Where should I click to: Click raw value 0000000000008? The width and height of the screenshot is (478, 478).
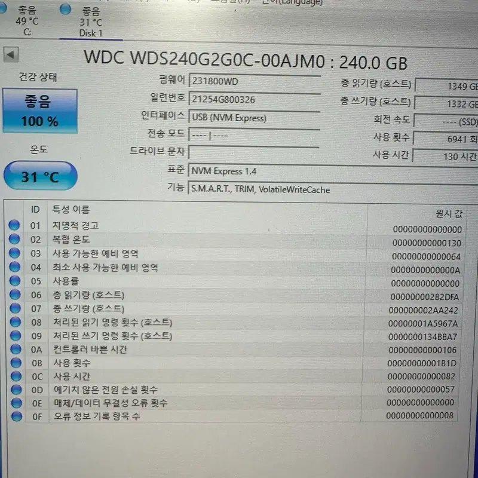(420, 415)
